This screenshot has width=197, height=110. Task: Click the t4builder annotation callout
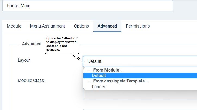pos(62,44)
